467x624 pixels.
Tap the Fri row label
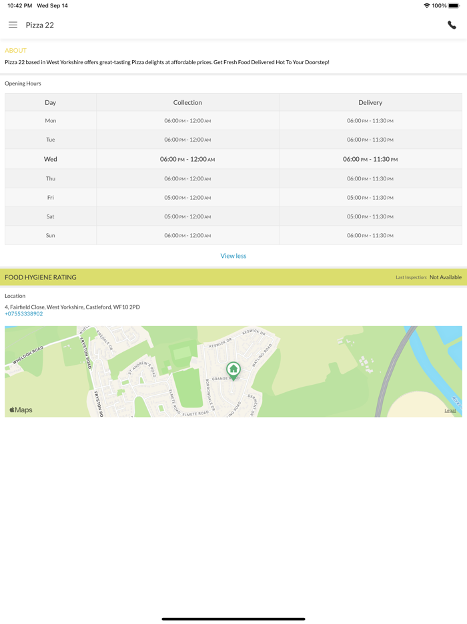pyautogui.click(x=51, y=197)
